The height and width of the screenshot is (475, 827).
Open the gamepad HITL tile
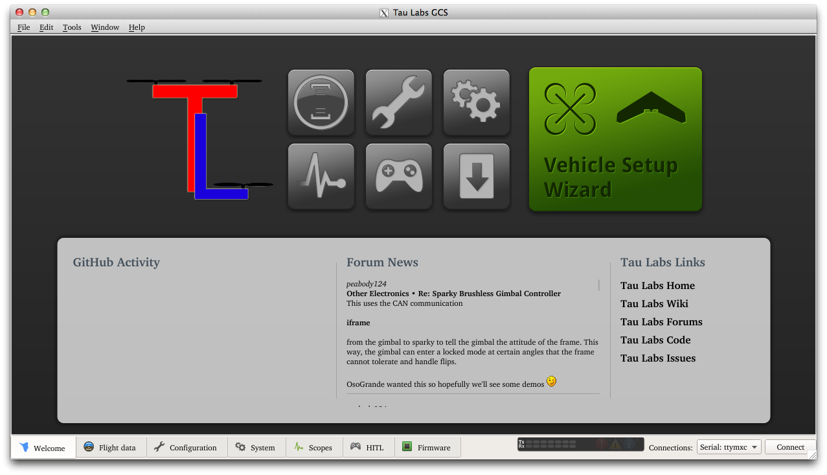pyautogui.click(x=399, y=176)
